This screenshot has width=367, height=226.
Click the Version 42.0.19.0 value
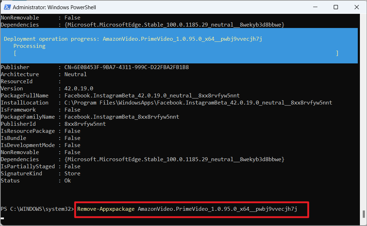coord(79,89)
